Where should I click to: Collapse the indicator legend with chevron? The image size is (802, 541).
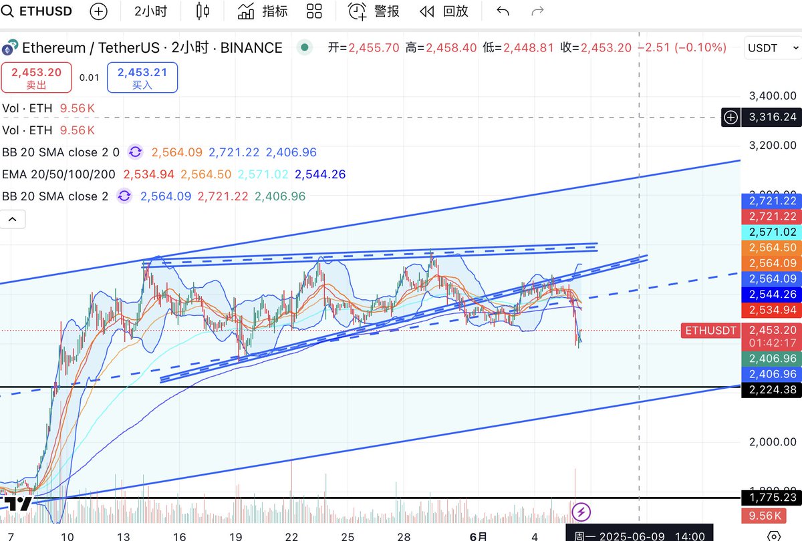click(x=13, y=219)
